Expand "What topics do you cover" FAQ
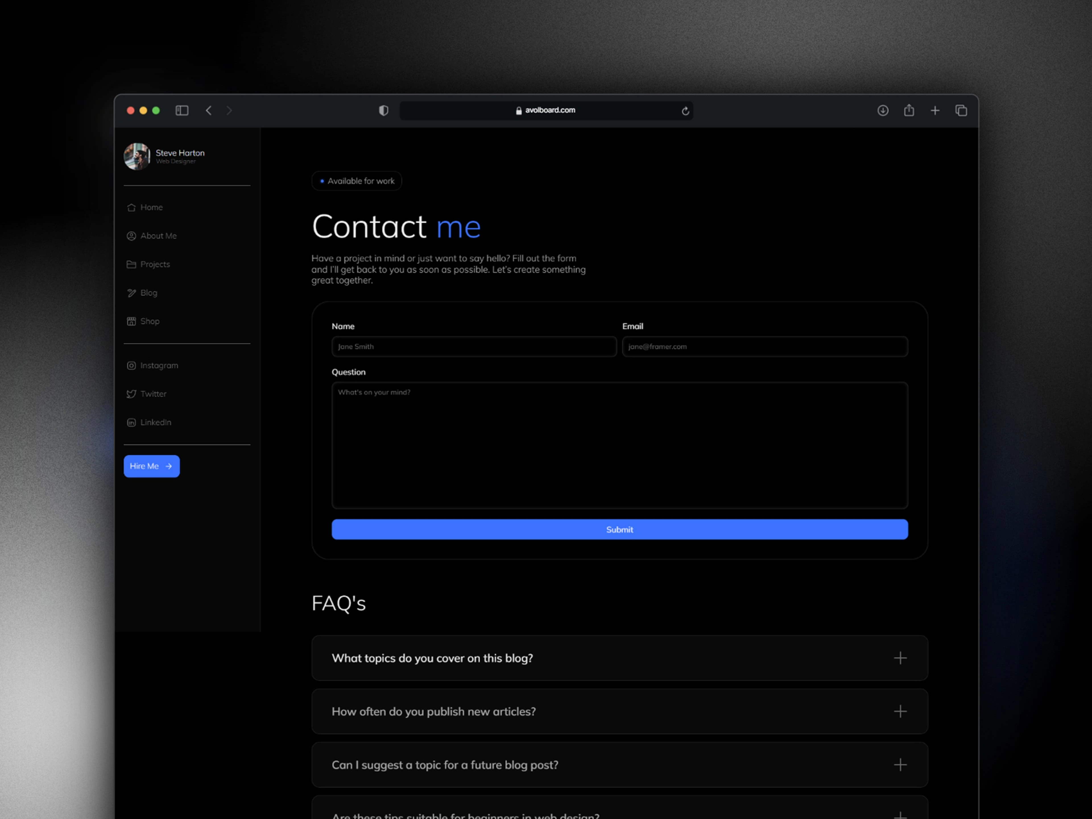Image resolution: width=1092 pixels, height=819 pixels. [x=620, y=658]
